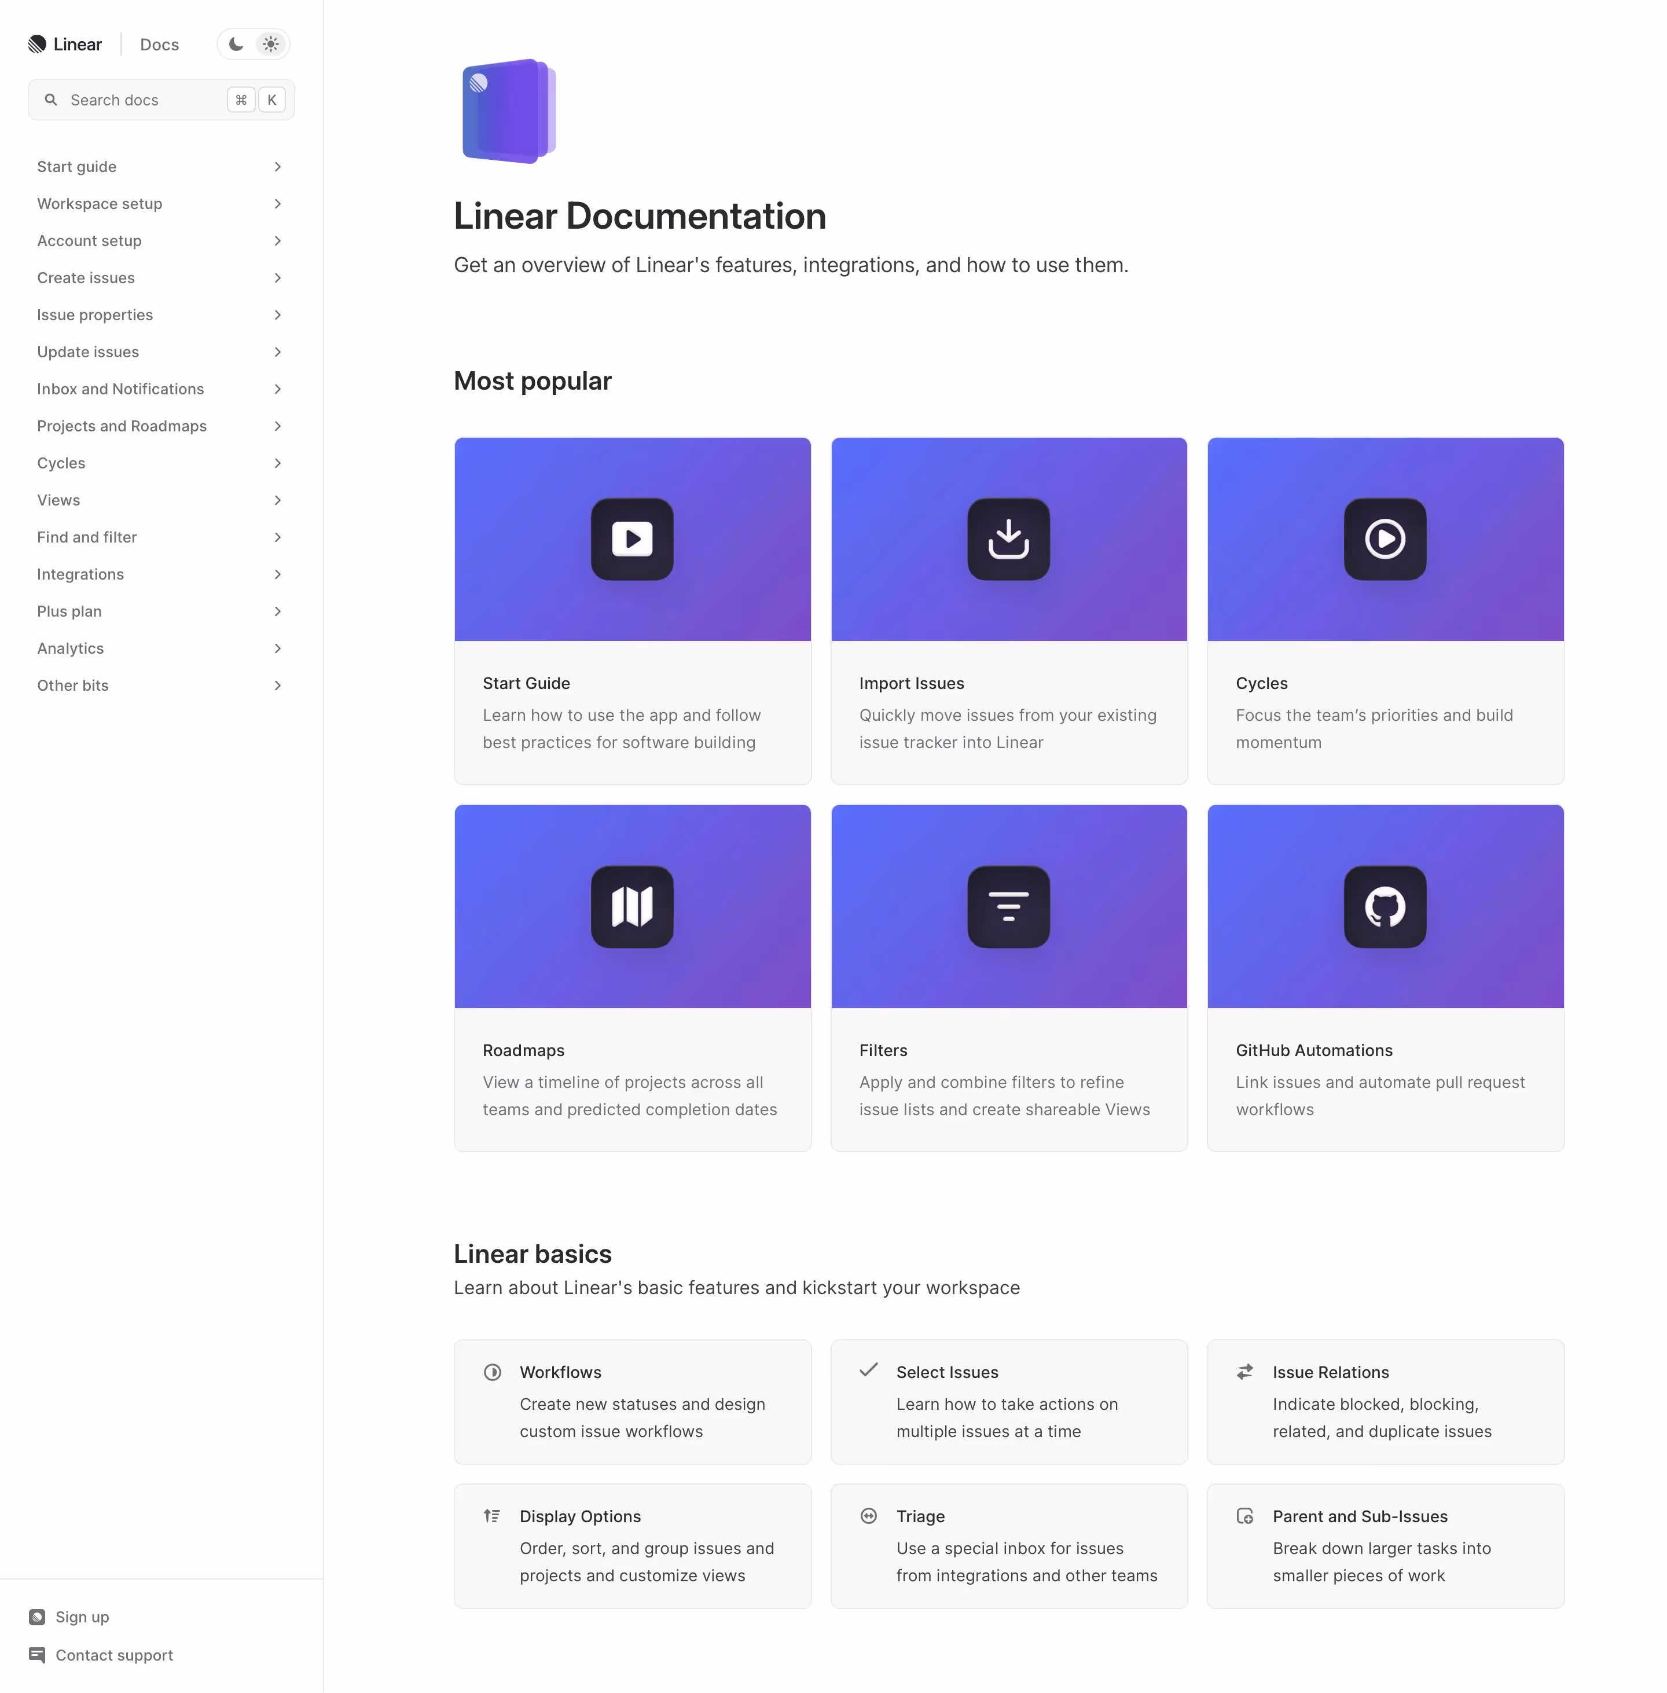Expand the Integrations sidebar section
1667x1693 pixels.
pyautogui.click(x=277, y=574)
